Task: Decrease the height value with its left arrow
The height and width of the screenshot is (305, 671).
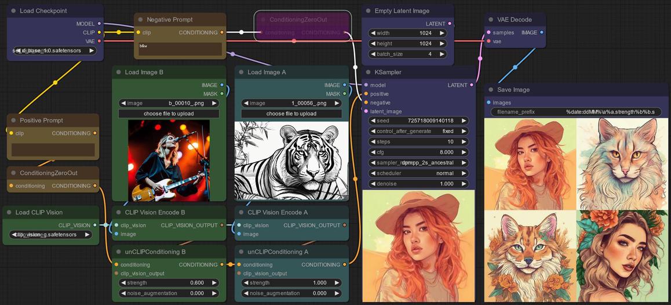Action: (373, 43)
